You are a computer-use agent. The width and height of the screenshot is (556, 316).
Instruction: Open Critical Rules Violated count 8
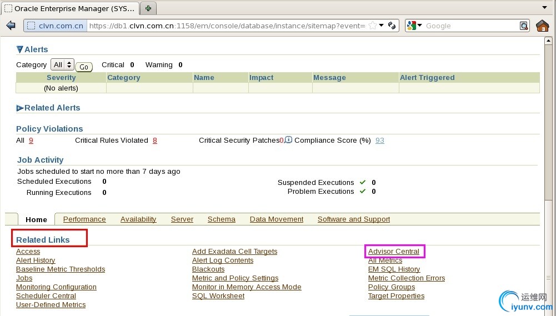pos(155,141)
